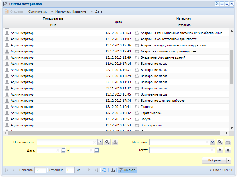Click the vertical scrollbar up arrow
This screenshot has width=237, height=177.
pos(231,31)
